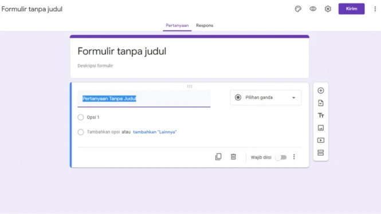Click Tambahkan opsi to add option

coord(103,132)
